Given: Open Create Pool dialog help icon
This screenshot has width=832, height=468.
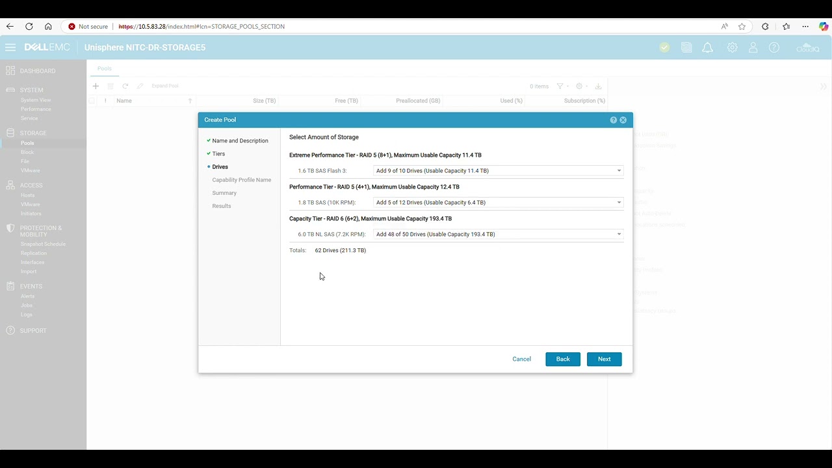Looking at the screenshot, I should click(x=613, y=120).
